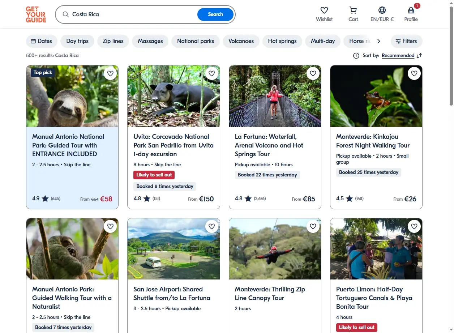Click the GetYourGuide logo
The height and width of the screenshot is (333, 454).
36,14
